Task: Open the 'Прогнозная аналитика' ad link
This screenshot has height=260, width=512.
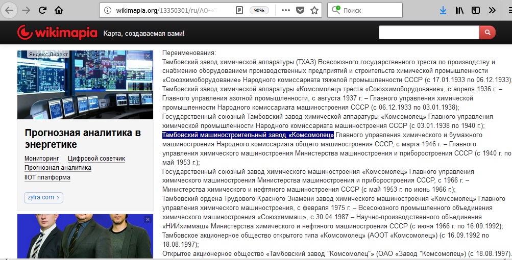Action: [x=58, y=168]
